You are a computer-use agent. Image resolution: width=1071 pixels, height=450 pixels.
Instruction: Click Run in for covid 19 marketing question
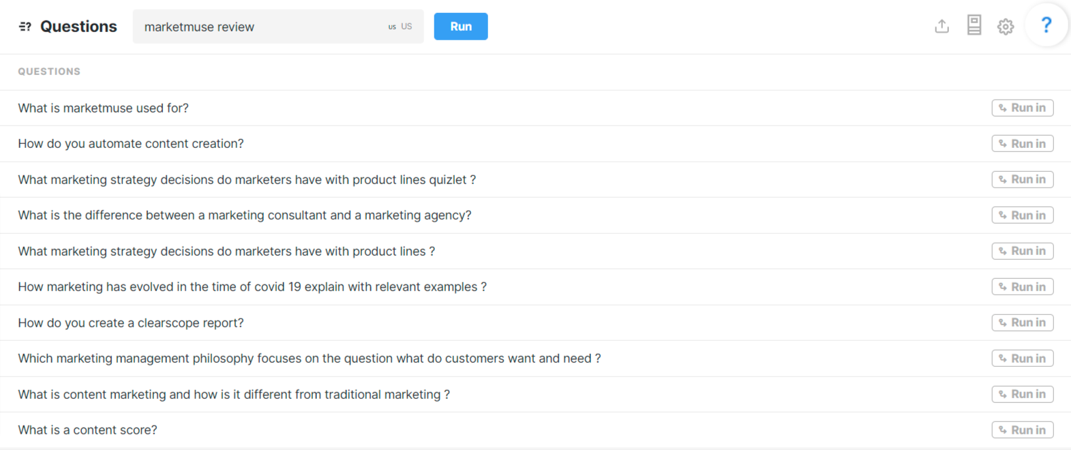tap(1022, 287)
